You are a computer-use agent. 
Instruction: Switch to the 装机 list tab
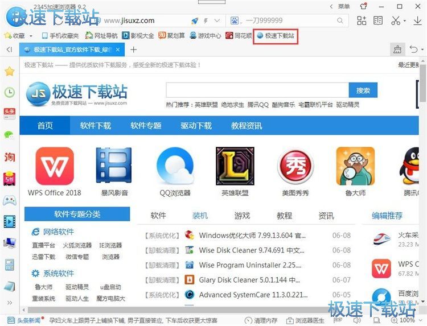click(200, 216)
